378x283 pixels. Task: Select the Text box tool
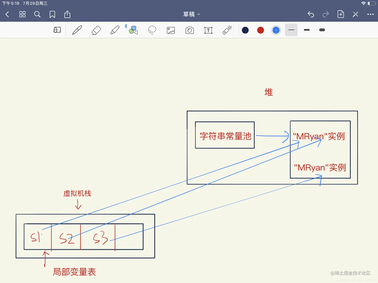208,30
